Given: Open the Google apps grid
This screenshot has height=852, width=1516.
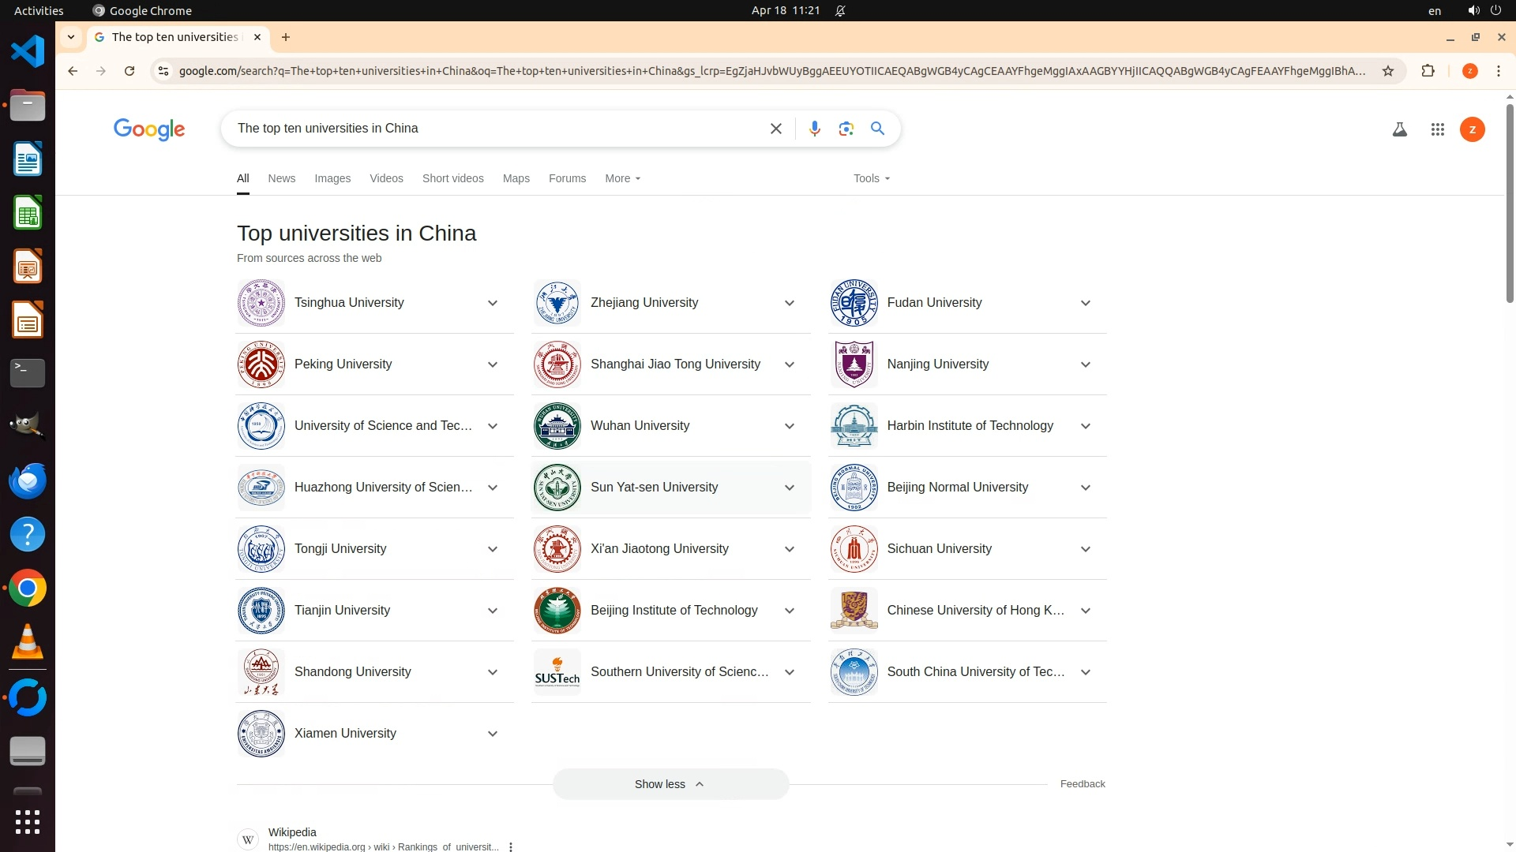Looking at the screenshot, I should (1437, 129).
